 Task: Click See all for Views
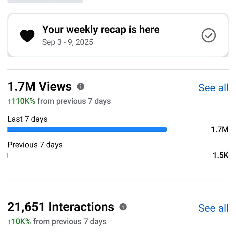[213, 88]
